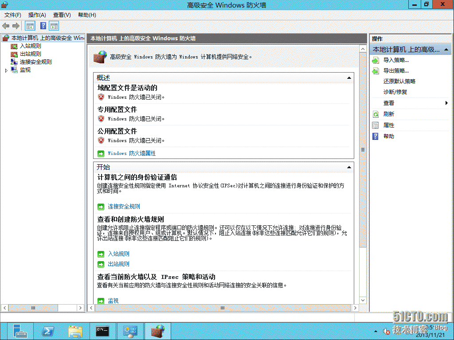Click the large firewall icon in header banner
The height and width of the screenshot is (340, 454).
100,57
